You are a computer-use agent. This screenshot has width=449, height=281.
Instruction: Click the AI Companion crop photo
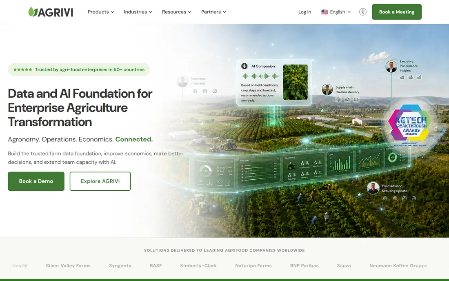tap(295, 82)
